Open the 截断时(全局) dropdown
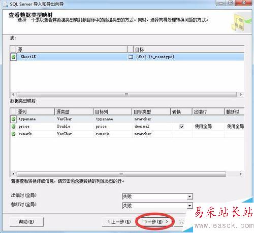The image size is (254, 233). click(x=189, y=206)
